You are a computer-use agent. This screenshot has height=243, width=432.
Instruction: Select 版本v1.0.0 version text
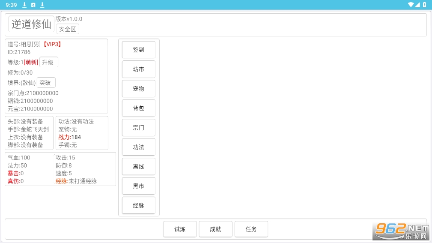(x=69, y=19)
